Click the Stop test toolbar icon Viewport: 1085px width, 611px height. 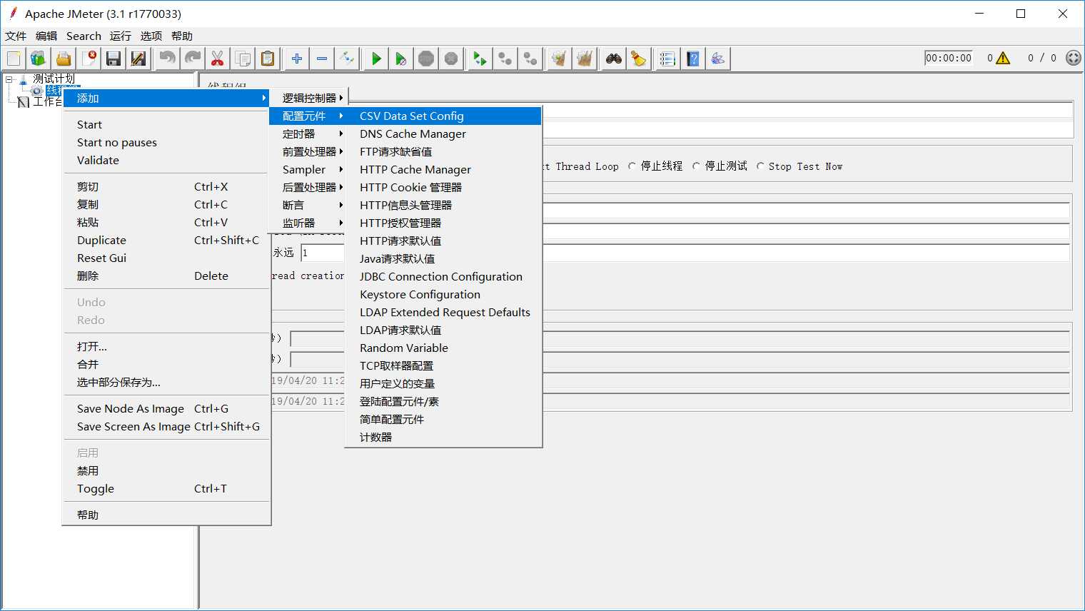click(426, 59)
